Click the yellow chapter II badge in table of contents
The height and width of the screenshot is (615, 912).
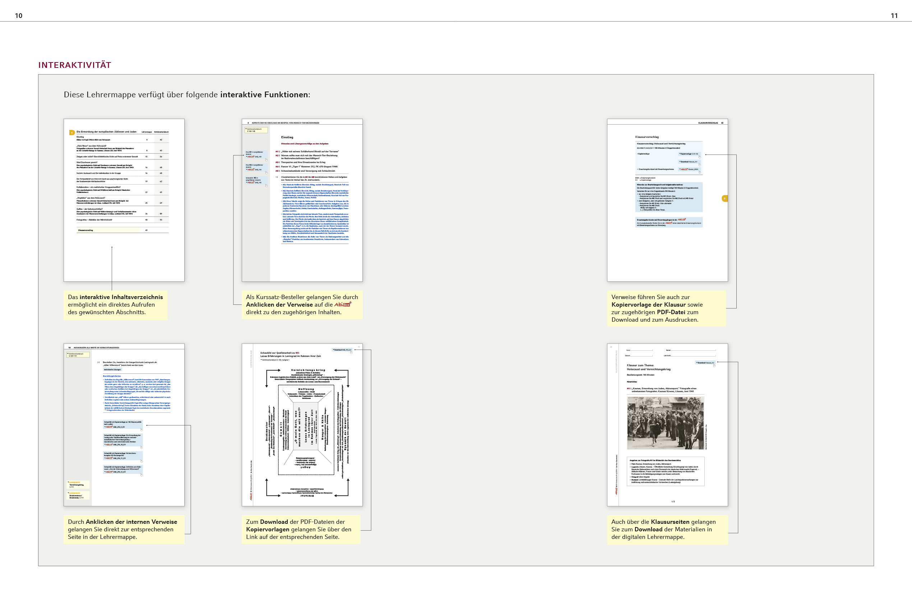(72, 132)
